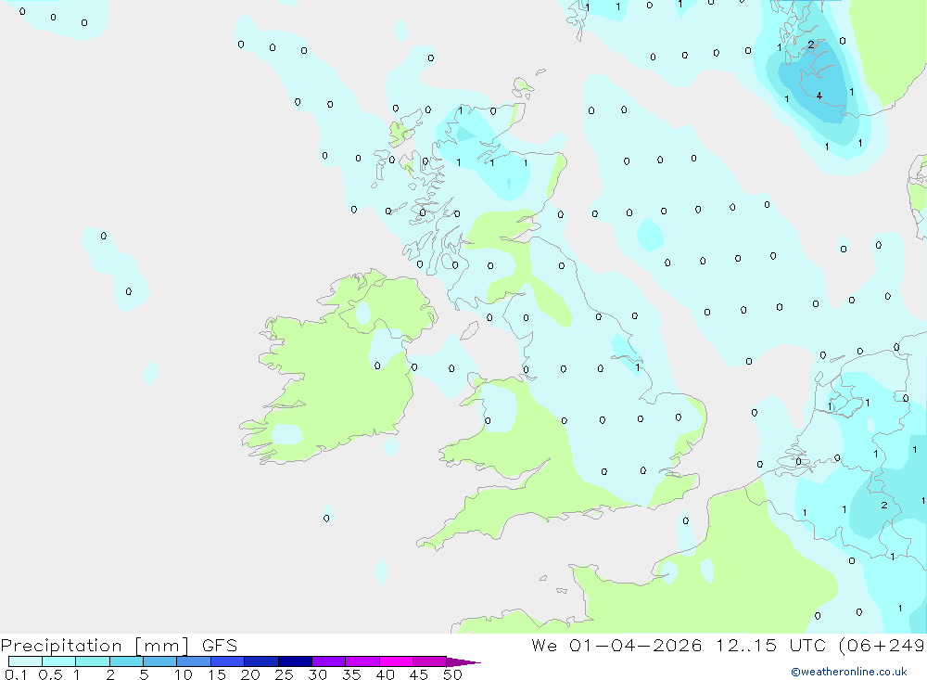Screen dimensions: 927x680
Task: Click the '12..15' time range text
Action: pos(746,645)
